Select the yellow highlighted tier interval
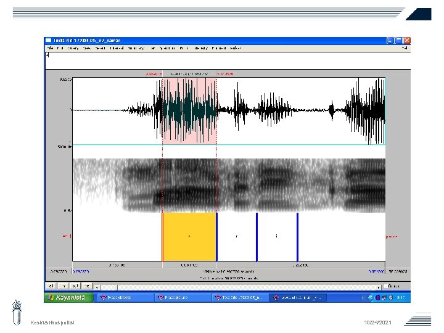The height and width of the screenshot is (333, 444). coord(189,237)
